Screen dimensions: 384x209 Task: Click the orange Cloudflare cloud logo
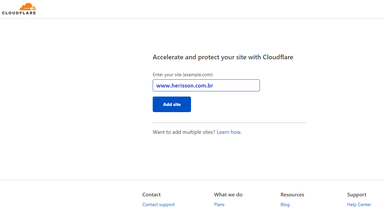coord(28,6)
